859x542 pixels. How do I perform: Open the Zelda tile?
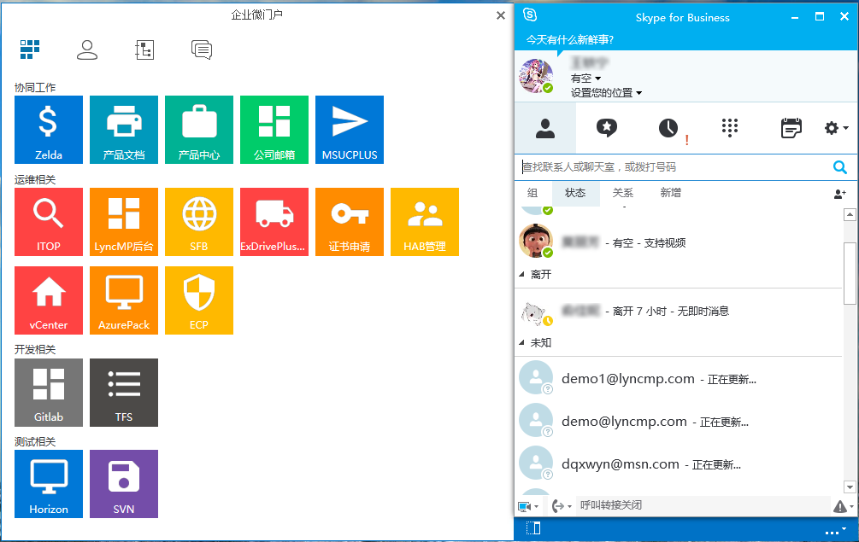click(x=49, y=130)
